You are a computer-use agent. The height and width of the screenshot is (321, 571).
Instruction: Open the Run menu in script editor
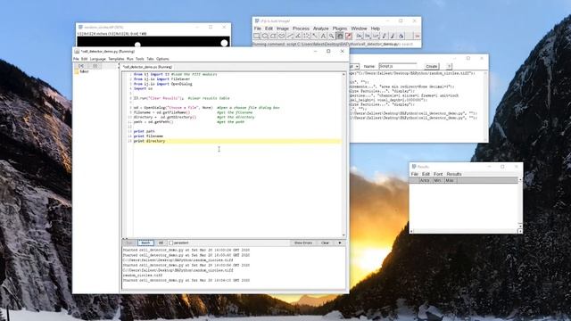(129, 59)
